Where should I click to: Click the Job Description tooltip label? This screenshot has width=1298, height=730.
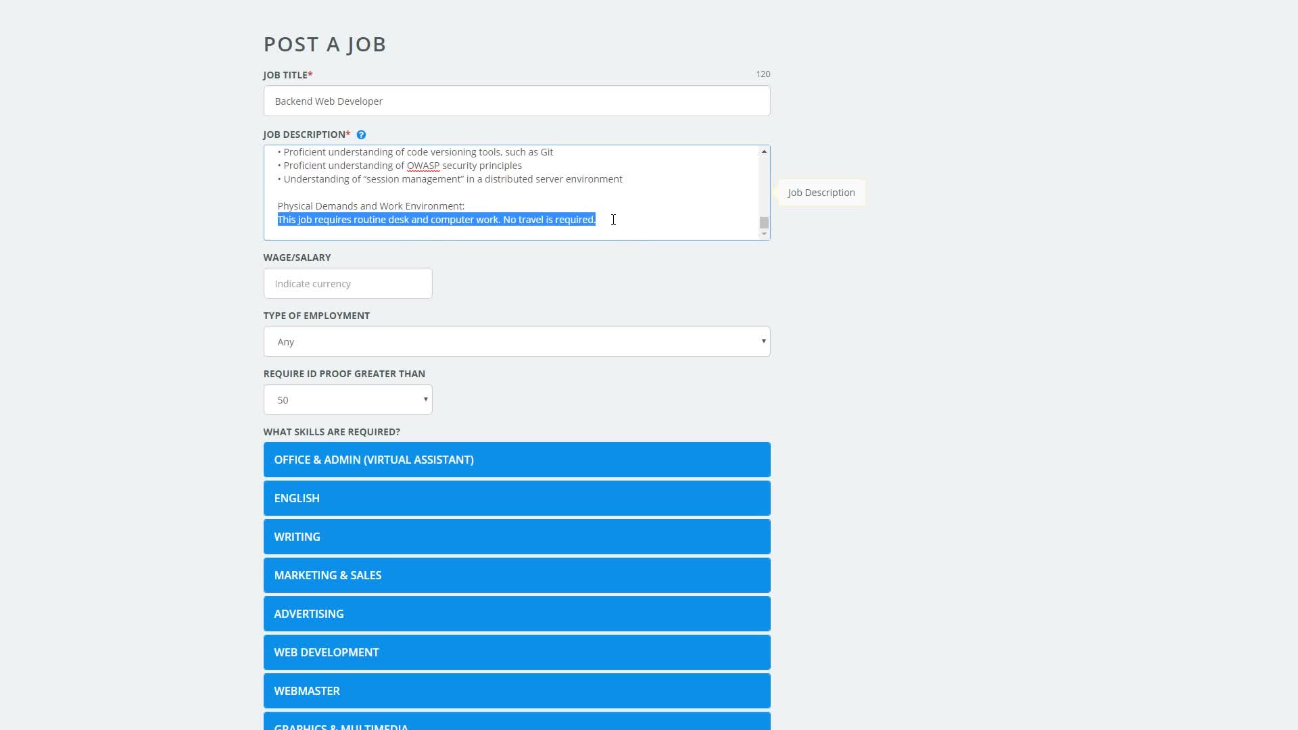[x=821, y=193]
